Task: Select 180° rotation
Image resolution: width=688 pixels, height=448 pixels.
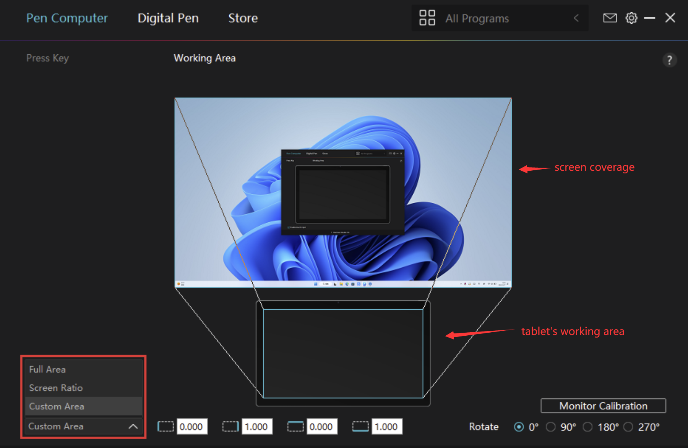Action: [x=587, y=427]
